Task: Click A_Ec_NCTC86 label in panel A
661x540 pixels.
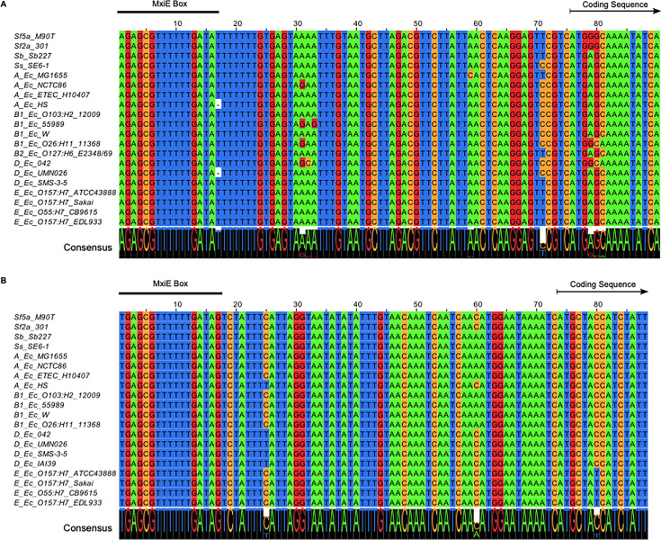Action: point(40,85)
